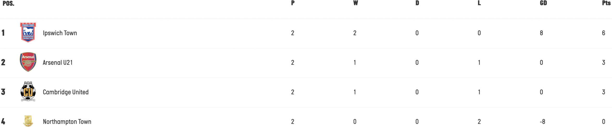Click the D (draws) column header
Viewport: 612px width, 130px height.
click(417, 3)
